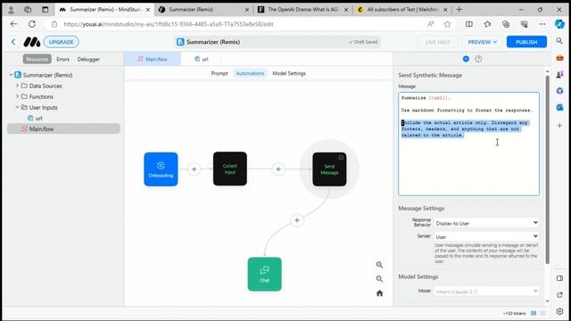Screen dimensions: 571x321
Task: Expand the Functions folder
Action: 17,96
